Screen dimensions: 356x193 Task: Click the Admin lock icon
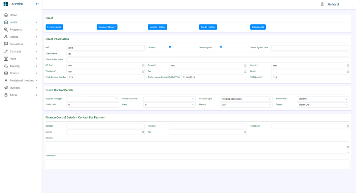tap(6, 95)
